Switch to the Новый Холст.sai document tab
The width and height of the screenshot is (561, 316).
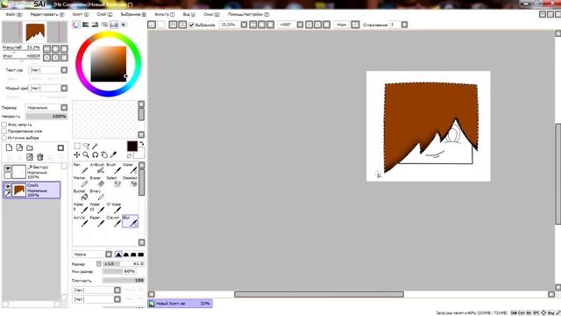pos(180,304)
